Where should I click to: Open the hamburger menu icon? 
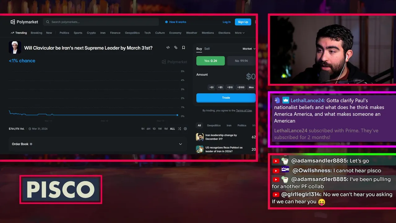click(x=256, y=22)
